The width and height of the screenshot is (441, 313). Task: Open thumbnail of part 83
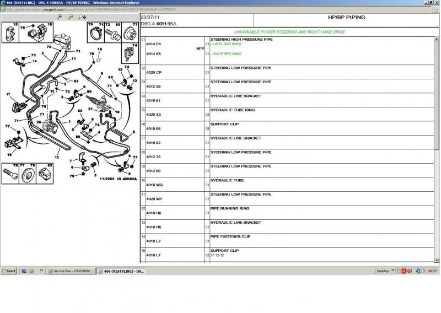pos(45,174)
